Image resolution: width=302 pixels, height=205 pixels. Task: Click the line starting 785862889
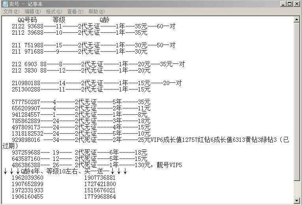point(81,121)
